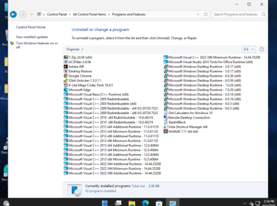
Task: Click the 7-Zip 24.09 program icon
Action: (66, 57)
